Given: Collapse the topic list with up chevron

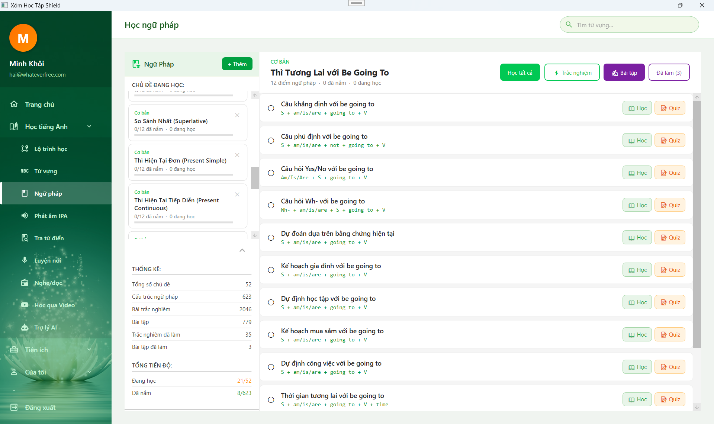Looking at the screenshot, I should pos(242,250).
